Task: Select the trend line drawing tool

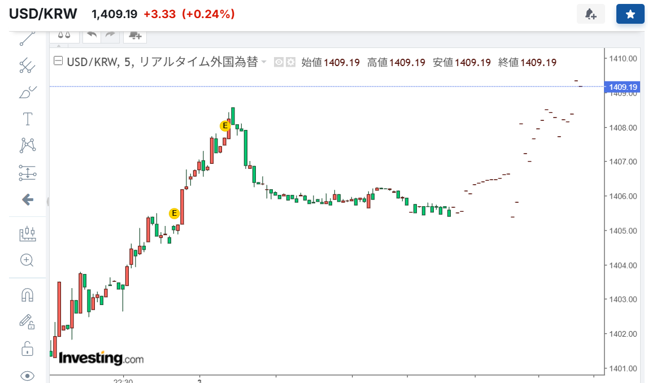Action: (x=27, y=38)
